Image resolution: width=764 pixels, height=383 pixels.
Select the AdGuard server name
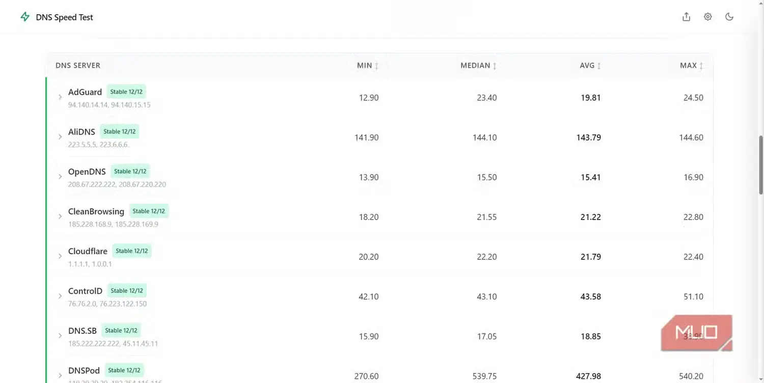[85, 92]
